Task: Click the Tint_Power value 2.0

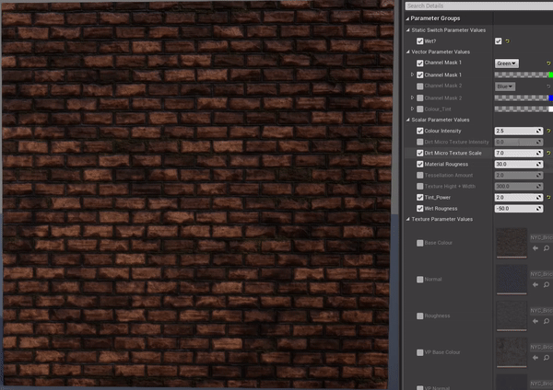Action: tap(515, 198)
